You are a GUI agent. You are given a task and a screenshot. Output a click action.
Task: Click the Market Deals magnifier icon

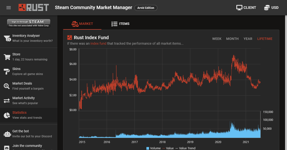7,86
